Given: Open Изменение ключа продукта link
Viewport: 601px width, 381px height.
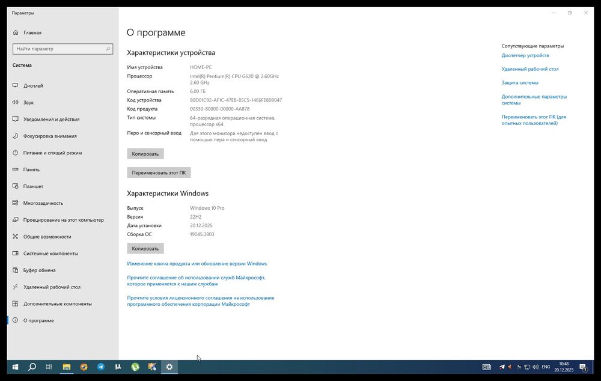Looking at the screenshot, I should 197,264.
